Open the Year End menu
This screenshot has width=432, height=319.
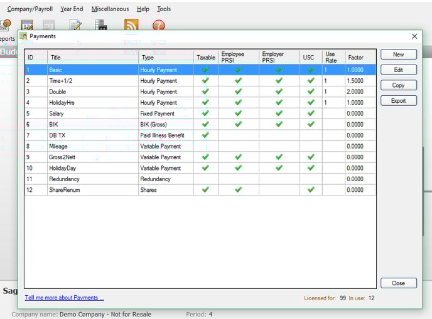pos(72,9)
